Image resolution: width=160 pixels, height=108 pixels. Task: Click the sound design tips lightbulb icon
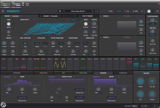[x=142, y=11]
